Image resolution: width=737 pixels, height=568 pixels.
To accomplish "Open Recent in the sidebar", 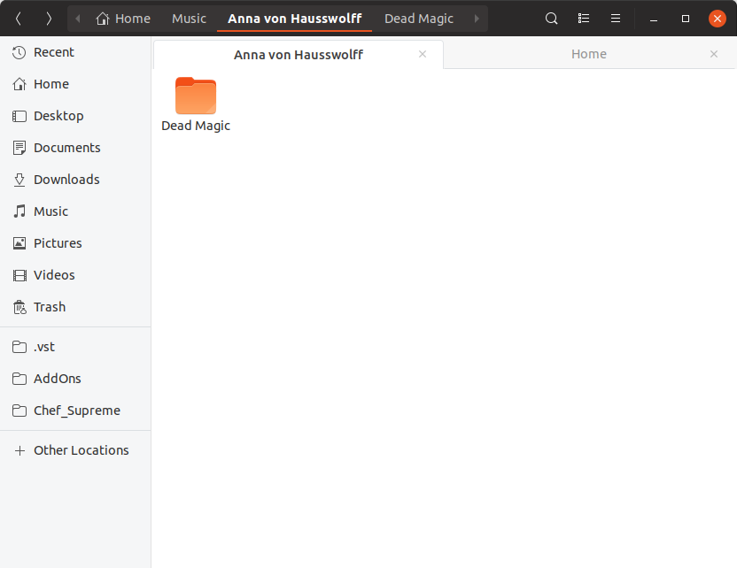I will click(75, 52).
